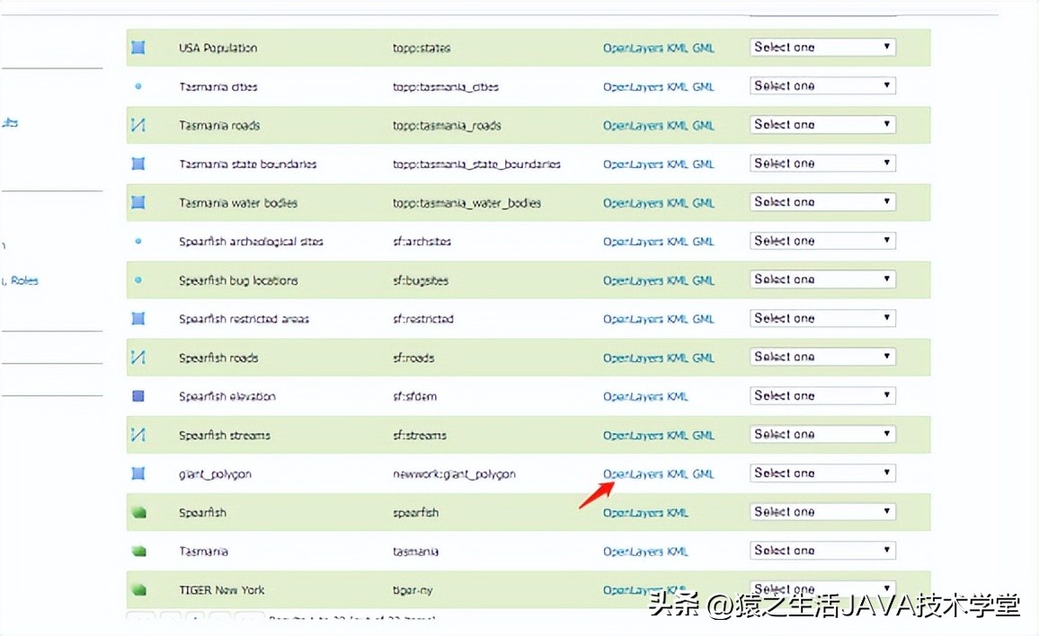Open GML link for Tasmania cities
Screen dimensions: 1039x636
point(703,87)
